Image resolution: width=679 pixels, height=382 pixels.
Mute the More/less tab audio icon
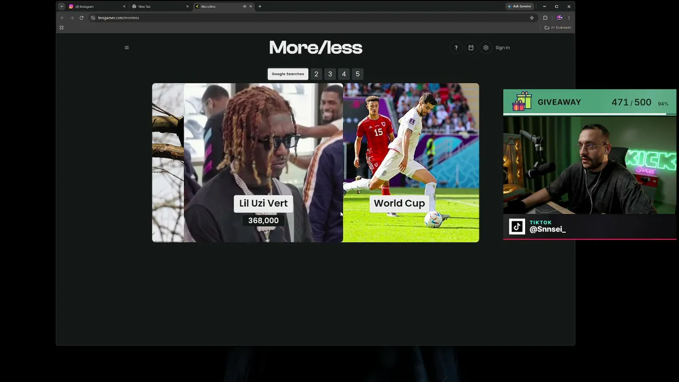[244, 6]
